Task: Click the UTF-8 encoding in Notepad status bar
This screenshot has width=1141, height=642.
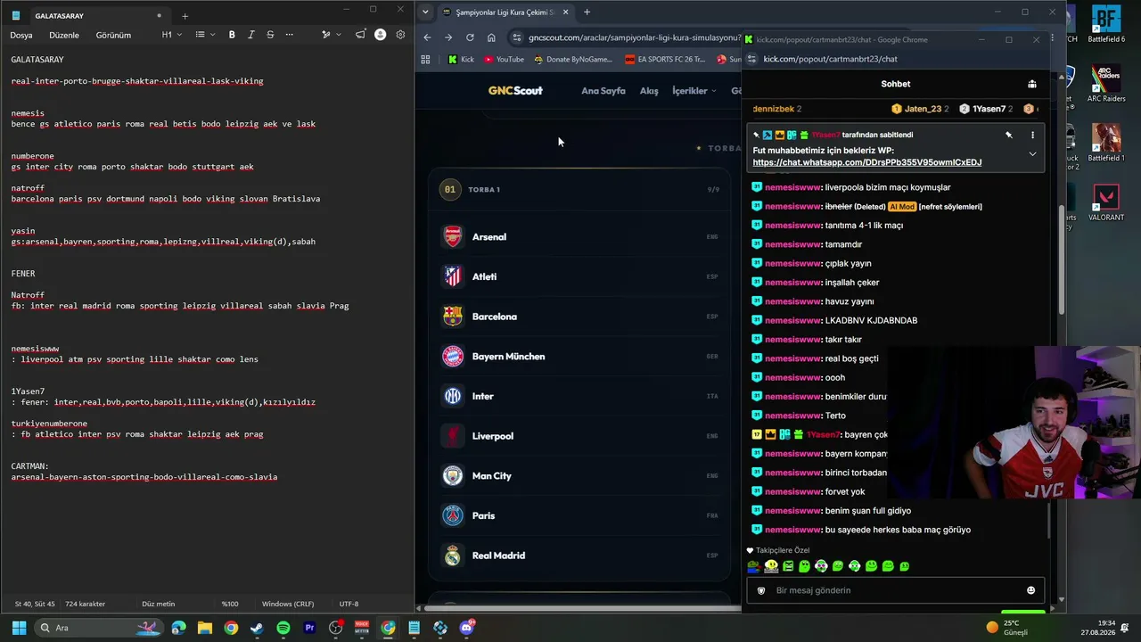Action: [349, 604]
